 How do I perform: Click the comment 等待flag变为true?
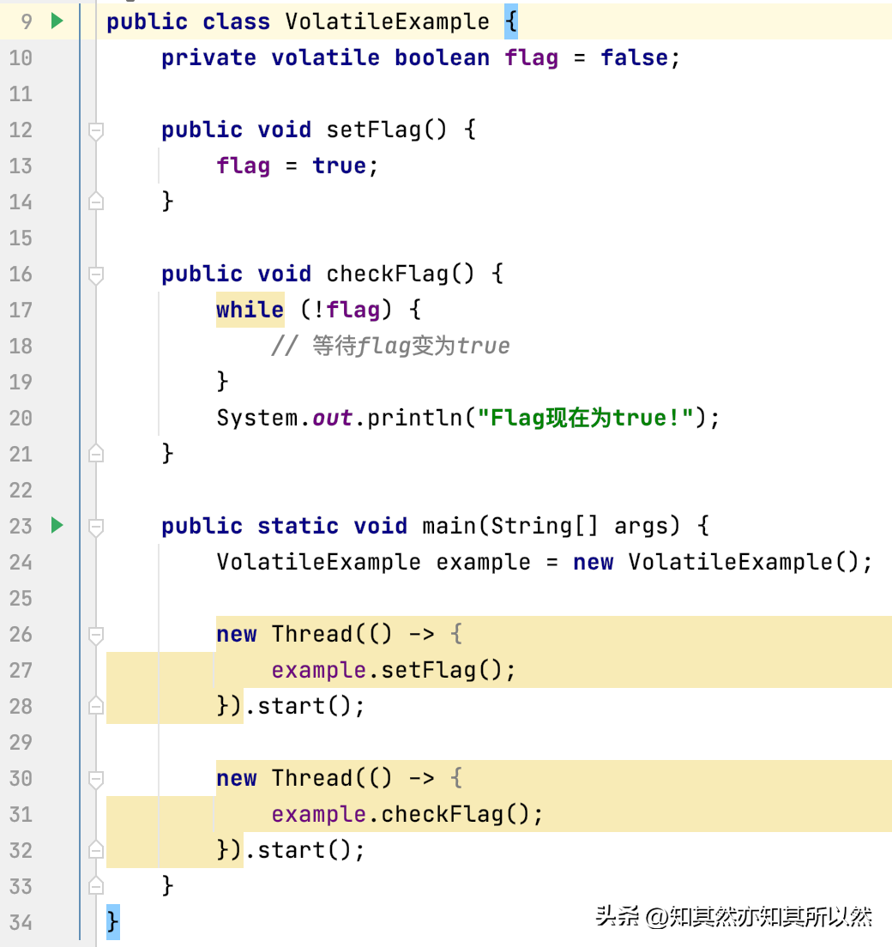point(390,346)
